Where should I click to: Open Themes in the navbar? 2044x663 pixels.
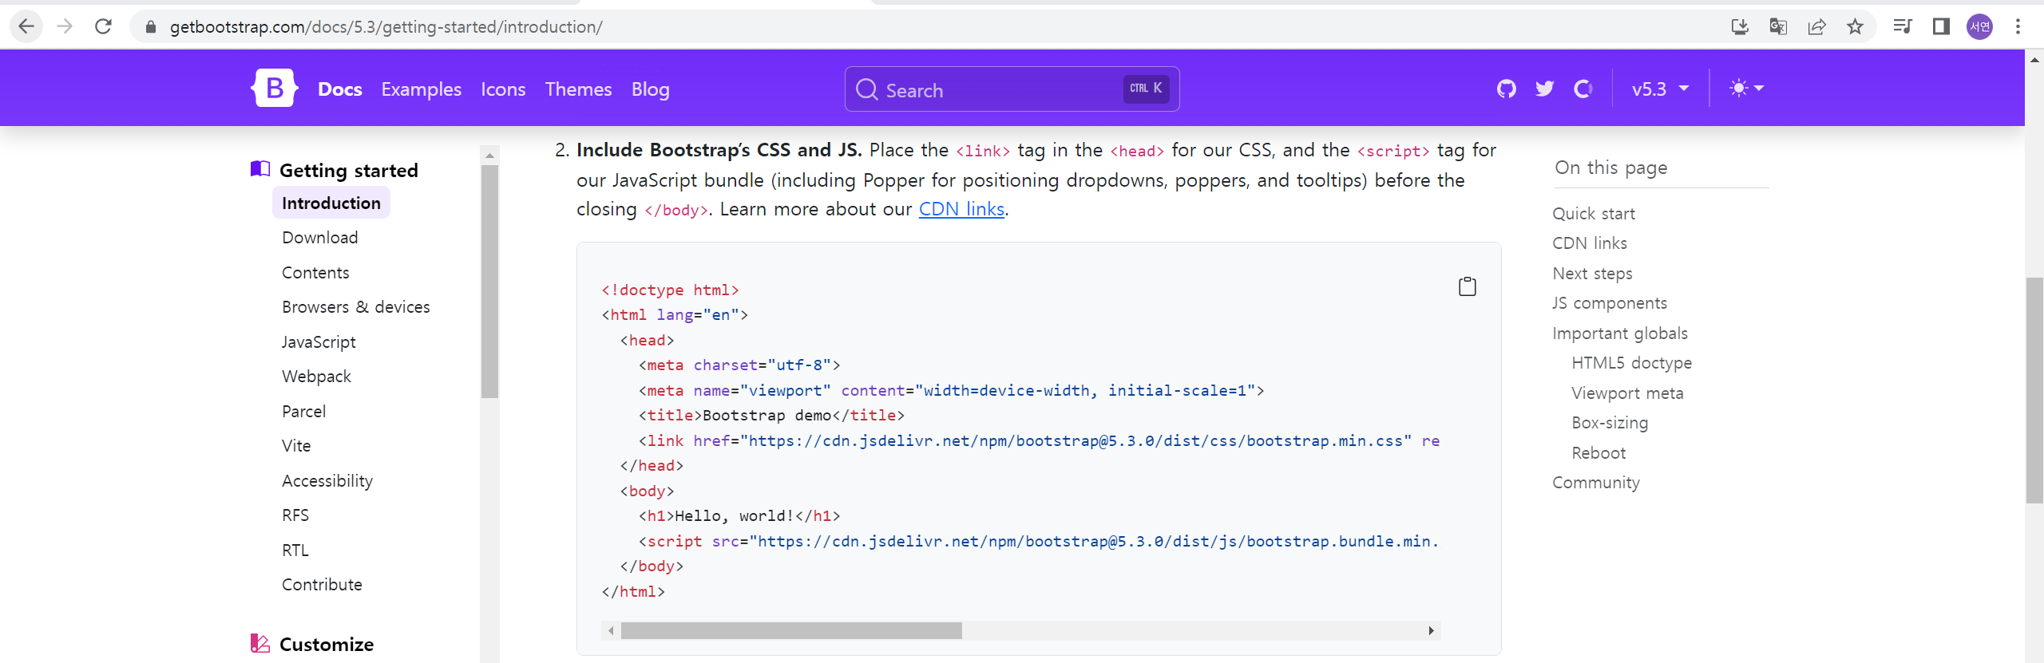[x=578, y=89]
